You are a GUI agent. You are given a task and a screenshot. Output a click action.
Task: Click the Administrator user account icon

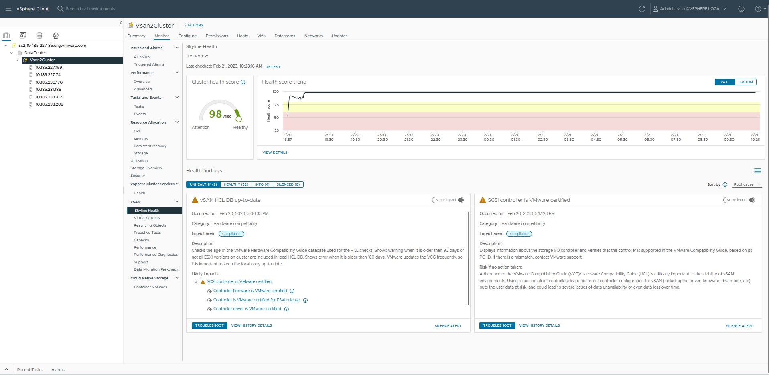pos(655,9)
